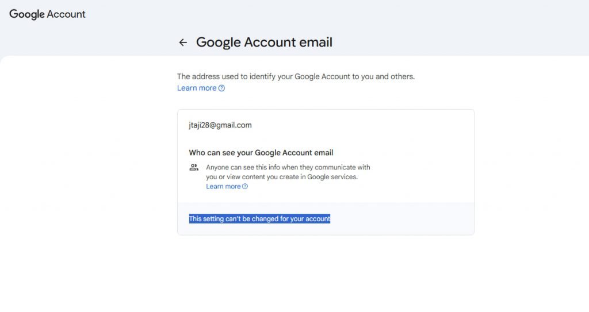Viewport: 589px width, 312px height.
Task: Click the people icon in visibility section
Action: coord(194,168)
